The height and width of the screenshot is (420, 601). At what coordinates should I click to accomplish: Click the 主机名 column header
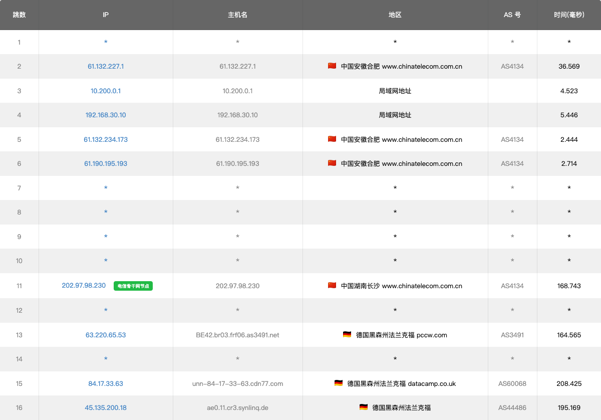[x=237, y=15]
